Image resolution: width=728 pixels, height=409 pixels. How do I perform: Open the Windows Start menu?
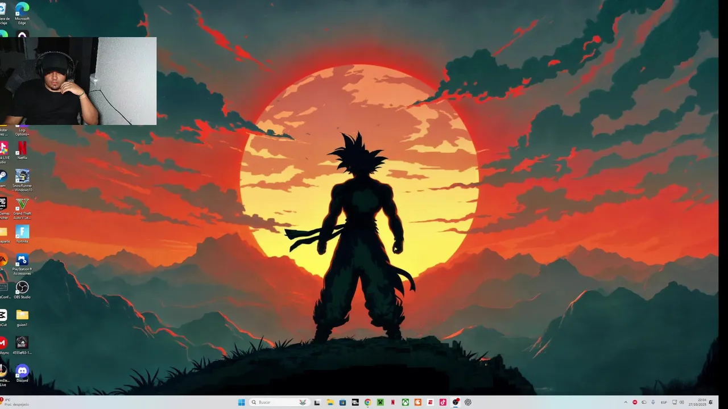click(x=241, y=402)
